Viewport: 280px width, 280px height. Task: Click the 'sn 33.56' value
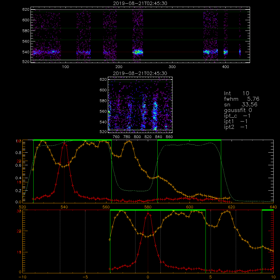[241, 104]
